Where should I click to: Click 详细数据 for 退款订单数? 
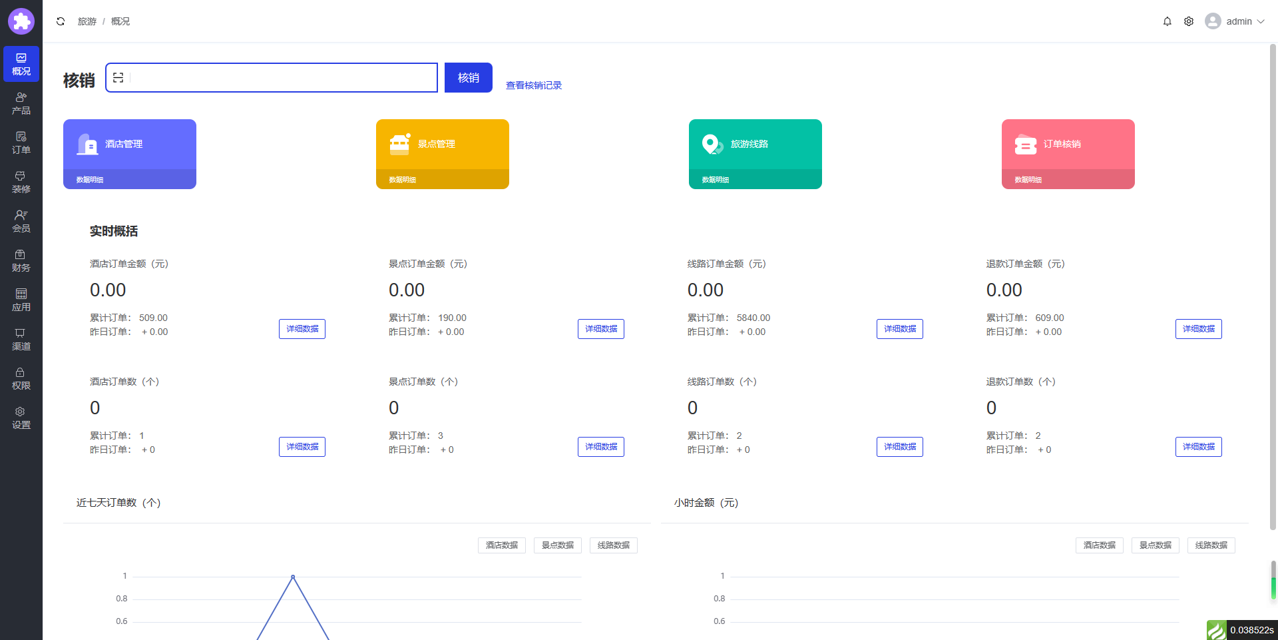pyautogui.click(x=1199, y=447)
